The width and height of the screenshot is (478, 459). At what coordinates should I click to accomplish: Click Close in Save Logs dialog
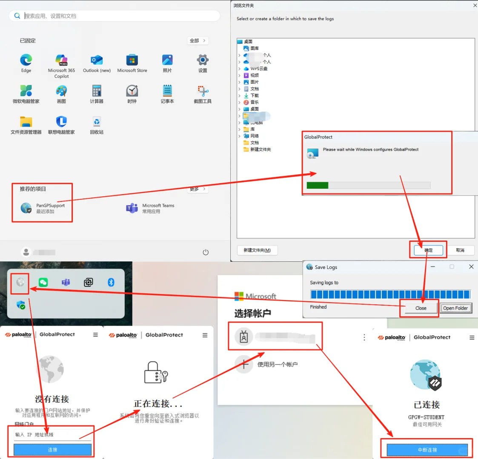(x=421, y=308)
